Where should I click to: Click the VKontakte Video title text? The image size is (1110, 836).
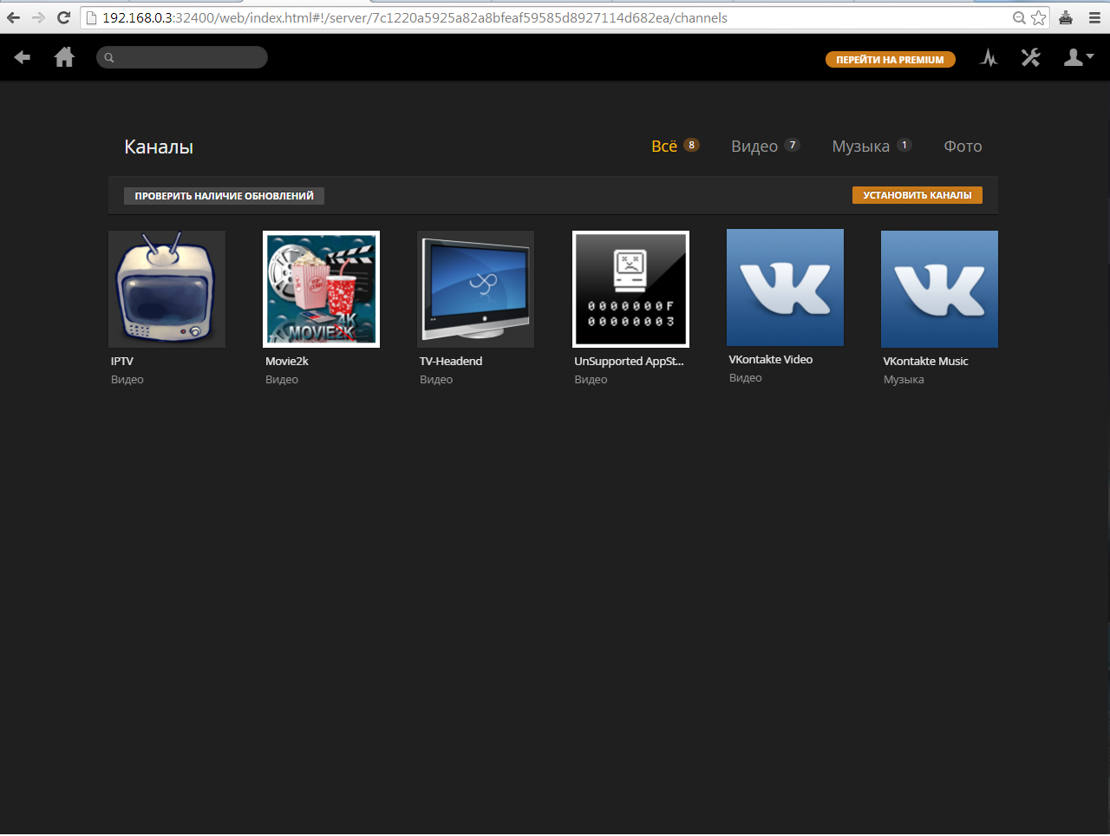(x=771, y=359)
